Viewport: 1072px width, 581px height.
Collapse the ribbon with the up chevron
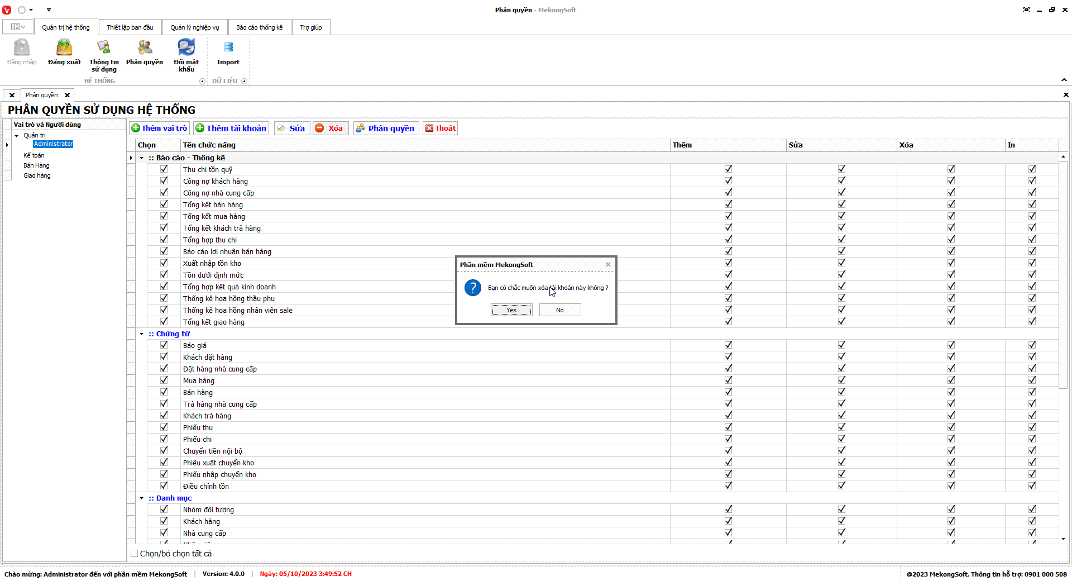(1064, 80)
